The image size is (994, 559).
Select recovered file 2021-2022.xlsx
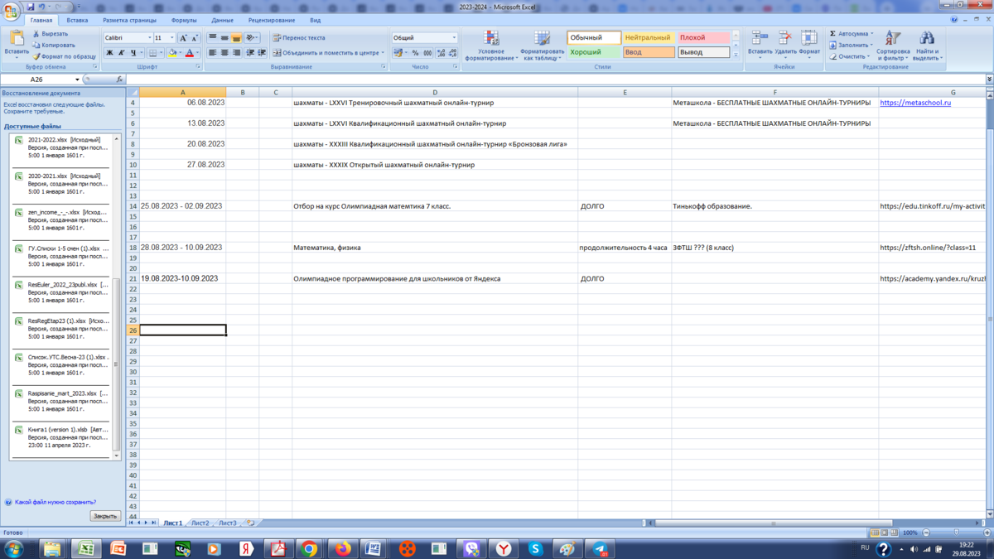[61, 147]
